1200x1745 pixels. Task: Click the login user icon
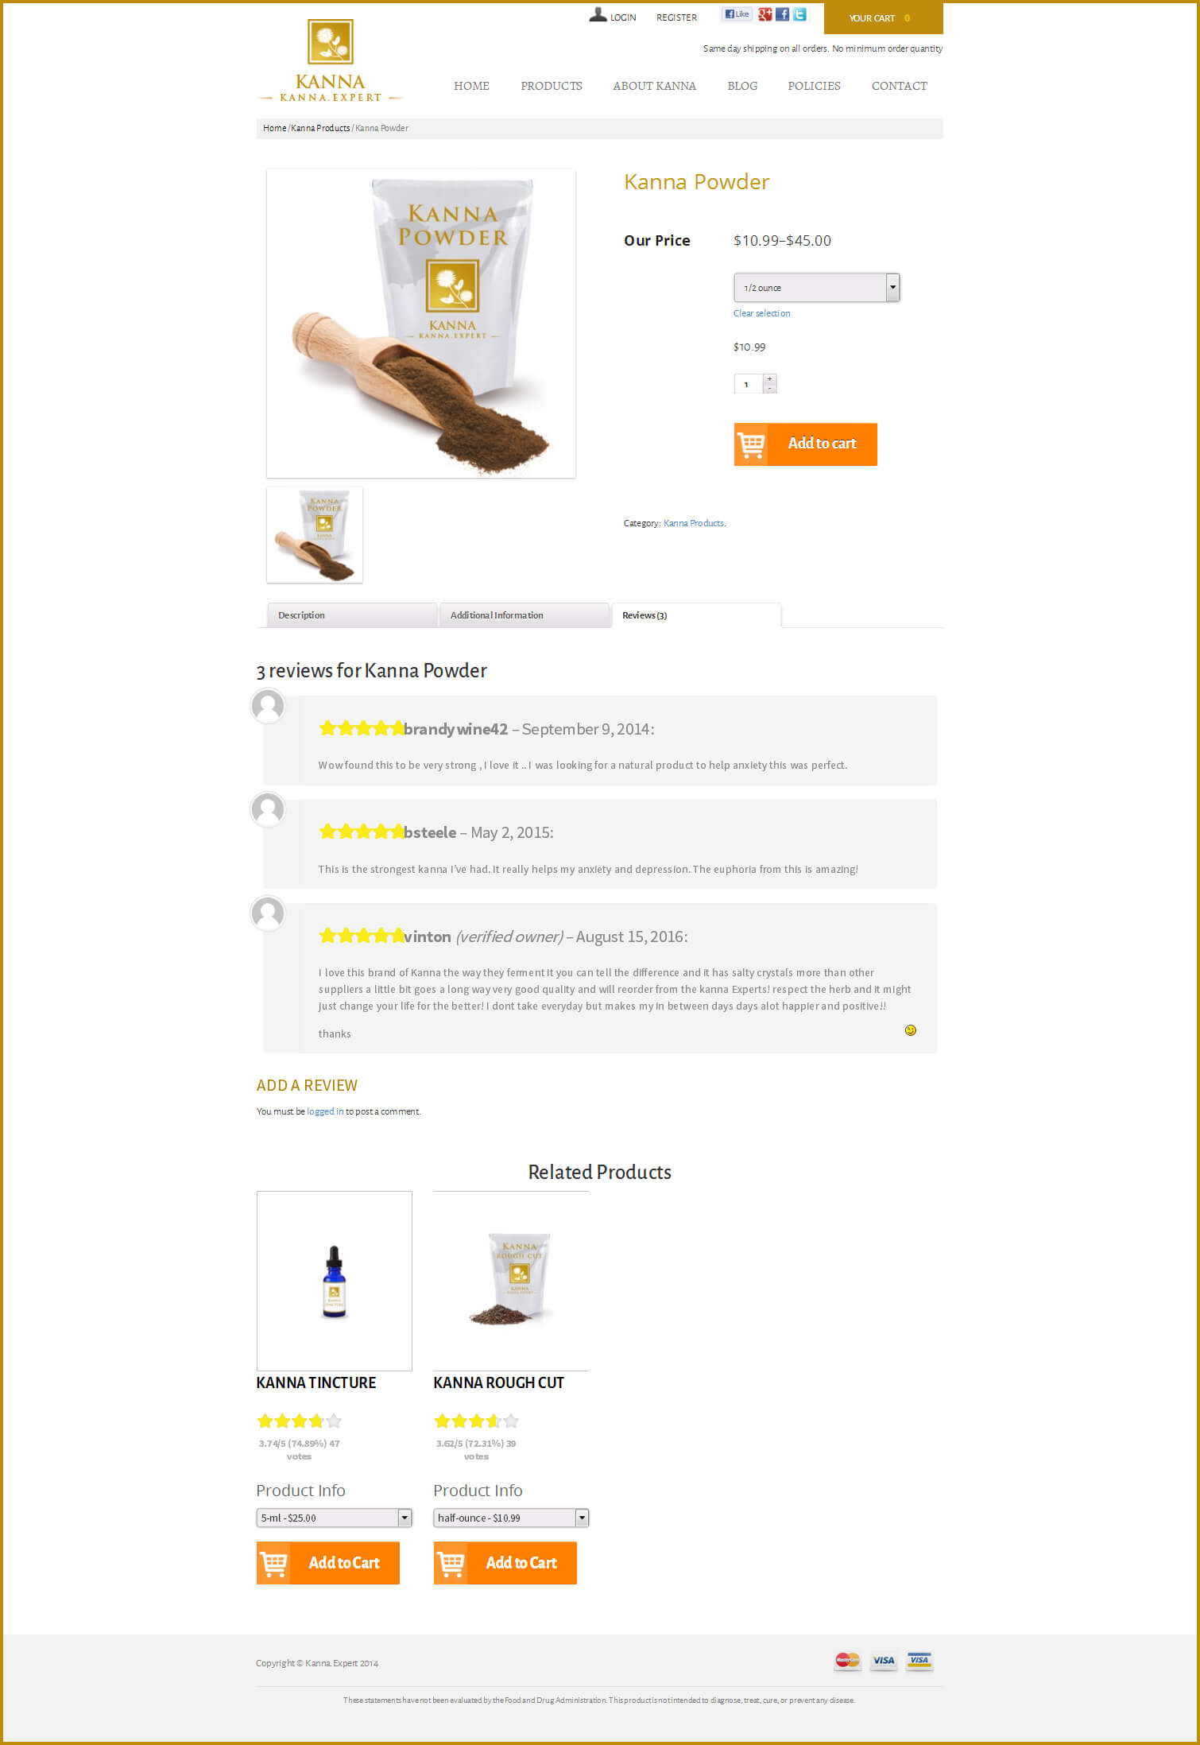pos(598,14)
